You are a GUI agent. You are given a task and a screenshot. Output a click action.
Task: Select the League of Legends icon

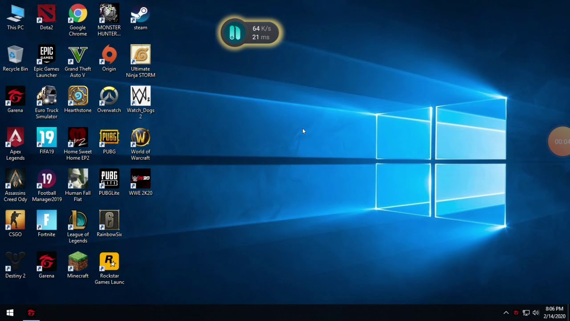78,228
